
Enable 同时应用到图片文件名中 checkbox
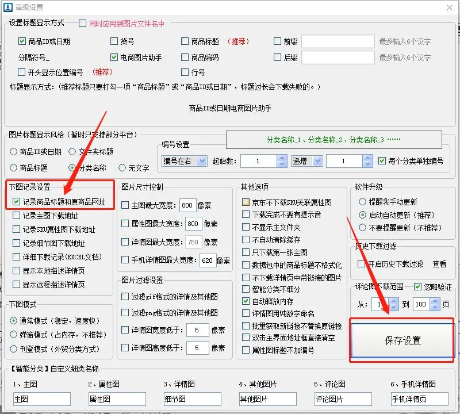[82, 24]
